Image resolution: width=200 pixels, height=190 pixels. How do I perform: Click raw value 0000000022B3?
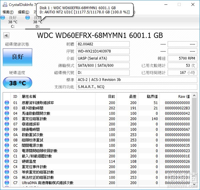click(177, 108)
